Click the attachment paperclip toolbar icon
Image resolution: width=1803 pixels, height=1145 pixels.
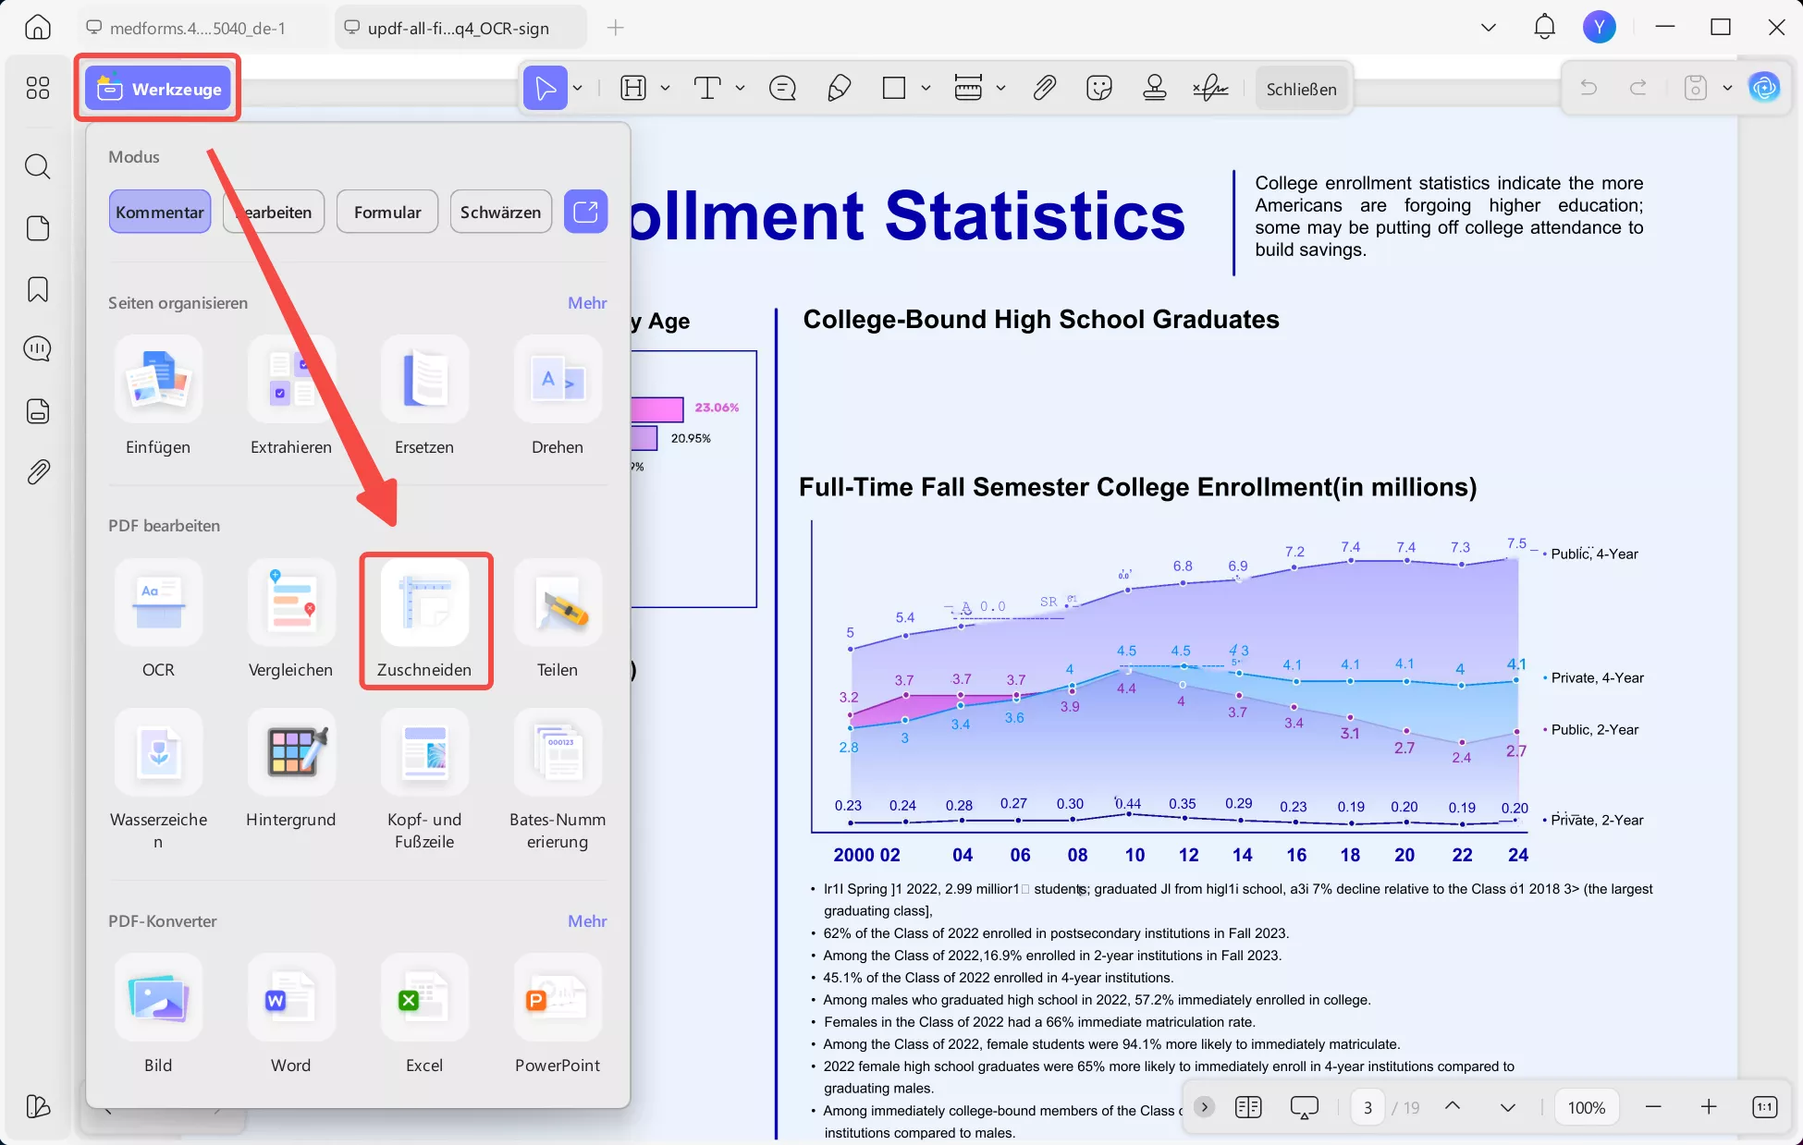coord(1044,89)
